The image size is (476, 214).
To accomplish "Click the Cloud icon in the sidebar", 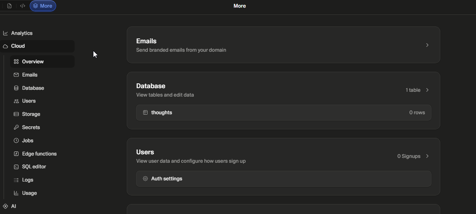I will [6, 46].
